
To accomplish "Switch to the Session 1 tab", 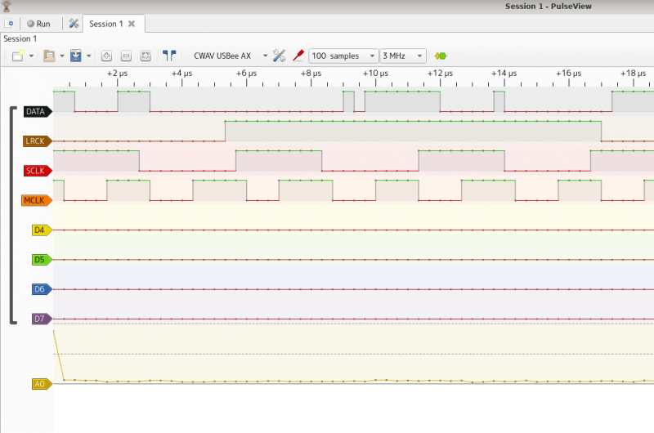I will [103, 24].
